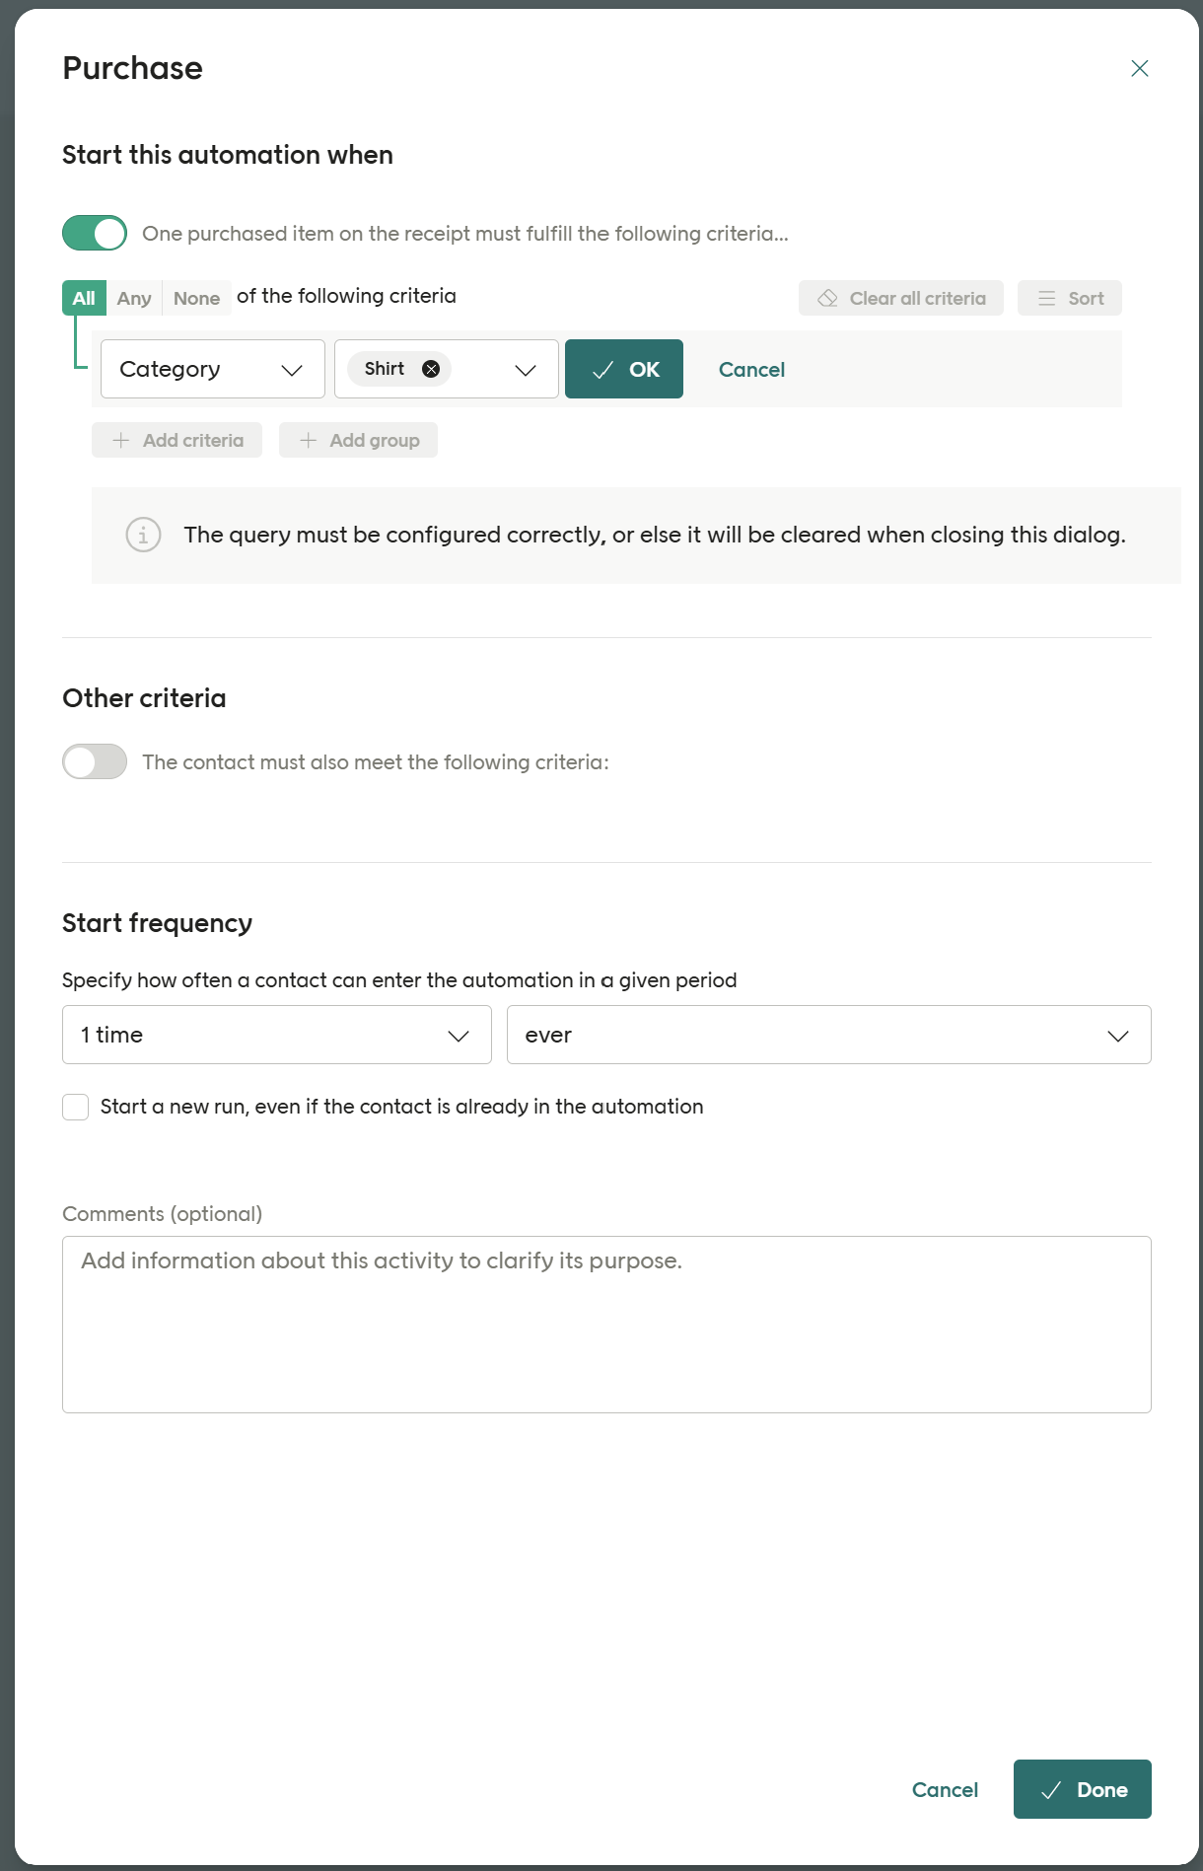The height and width of the screenshot is (1871, 1203).
Task: Click Cancel next to the OK button
Action: [751, 370]
